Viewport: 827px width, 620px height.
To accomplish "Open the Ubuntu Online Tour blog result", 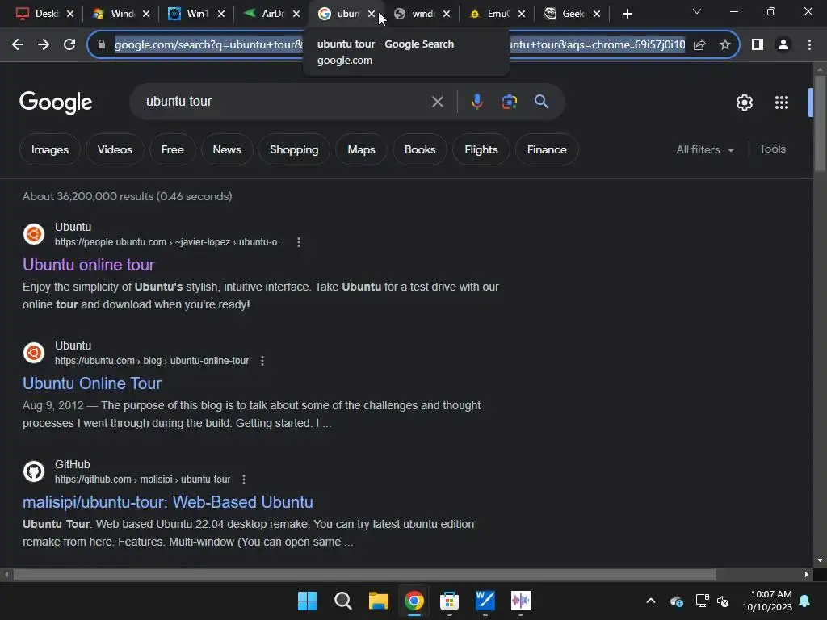I will [92, 383].
